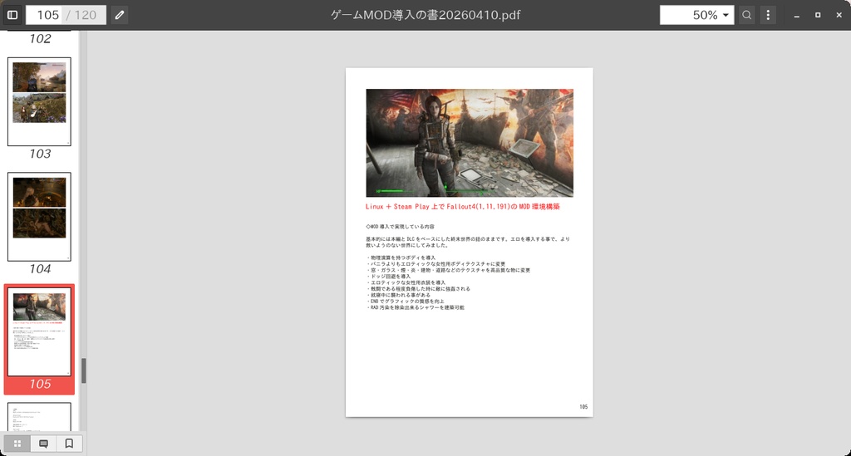851x456 pixels.
Task: Switch to thumbnails grid view tab
Action: 17,444
